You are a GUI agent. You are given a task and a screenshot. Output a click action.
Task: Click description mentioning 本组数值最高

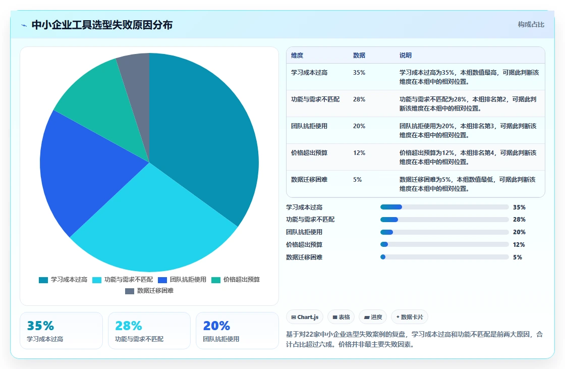(469, 77)
